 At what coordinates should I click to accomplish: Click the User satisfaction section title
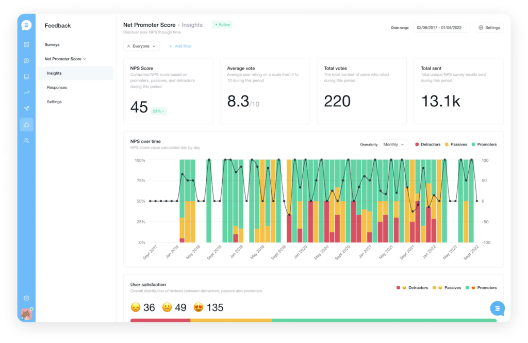tap(148, 285)
